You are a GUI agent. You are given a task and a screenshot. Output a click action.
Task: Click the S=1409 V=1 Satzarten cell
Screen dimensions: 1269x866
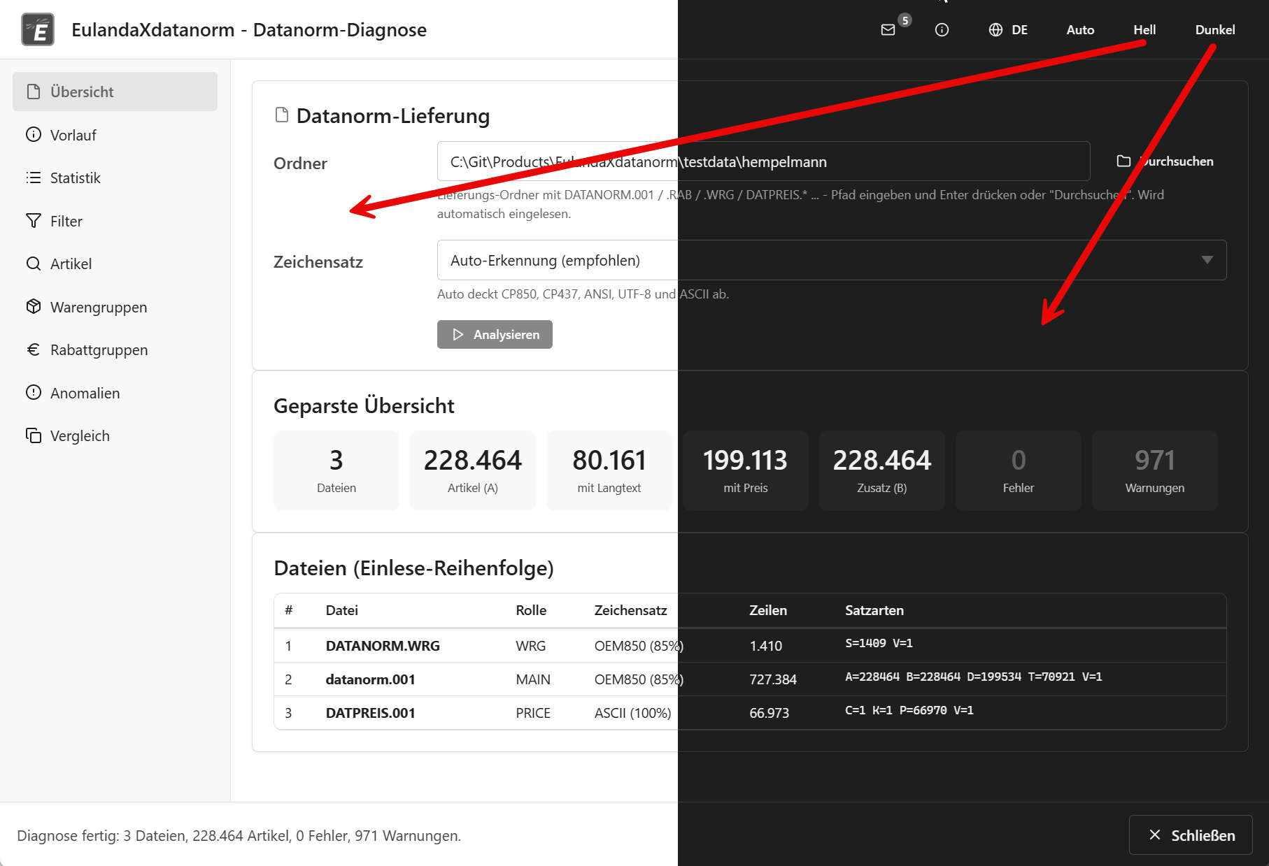coord(879,643)
